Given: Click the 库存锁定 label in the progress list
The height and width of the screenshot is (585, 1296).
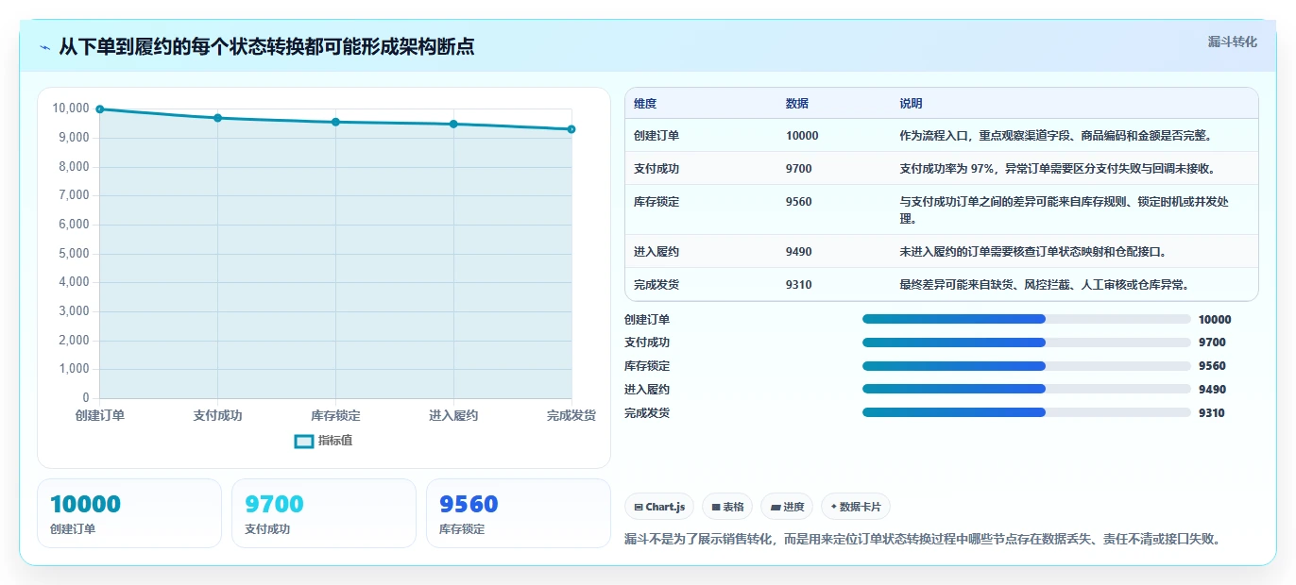Looking at the screenshot, I should [647, 366].
